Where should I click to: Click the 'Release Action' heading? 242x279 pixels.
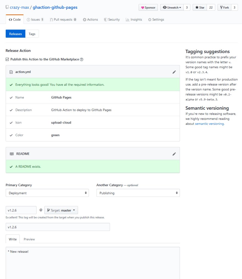point(18,51)
